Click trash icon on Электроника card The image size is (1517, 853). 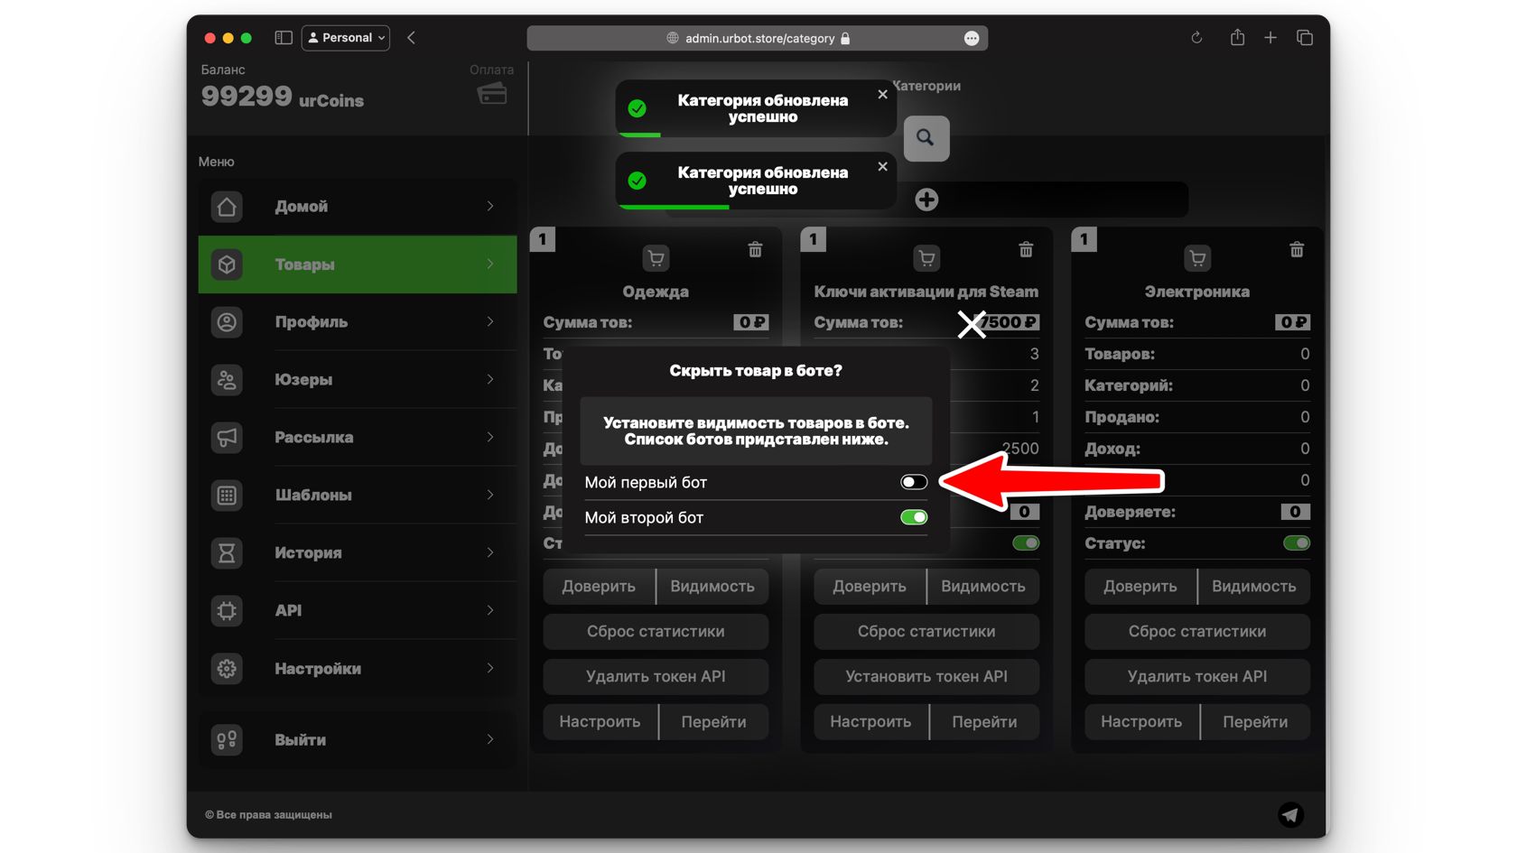[x=1296, y=250]
